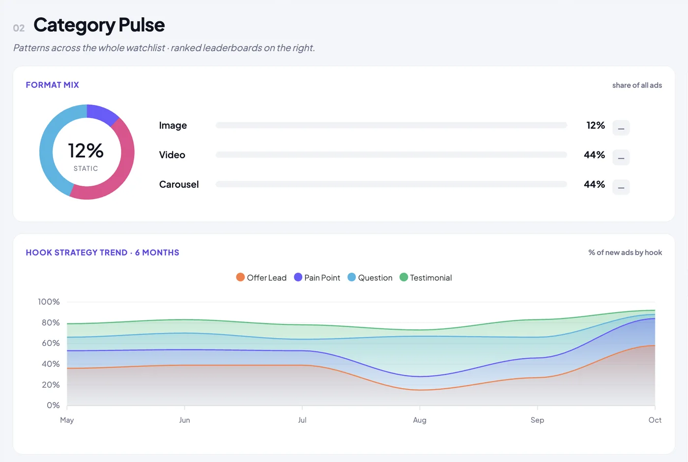Screen dimensions: 688x462
Task: Click the '% of new ads by hook' label
Action: 625,253
